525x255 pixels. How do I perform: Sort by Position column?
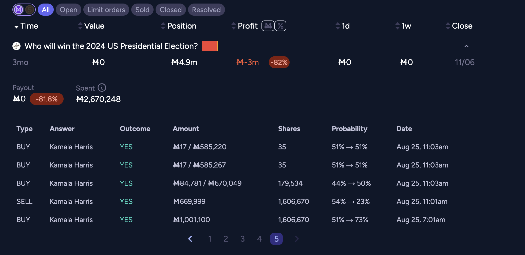[179, 26]
